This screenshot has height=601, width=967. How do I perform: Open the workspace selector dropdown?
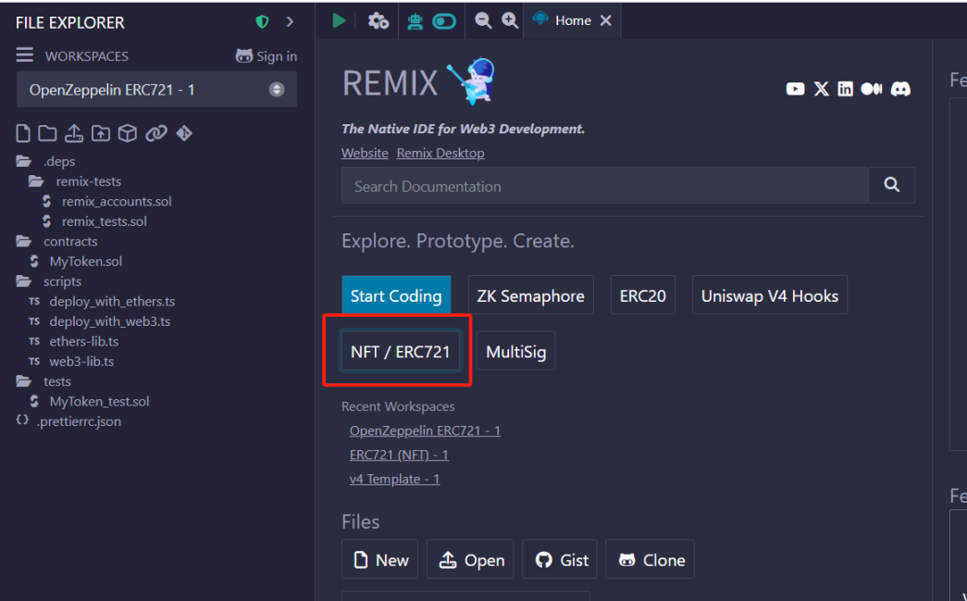click(156, 90)
